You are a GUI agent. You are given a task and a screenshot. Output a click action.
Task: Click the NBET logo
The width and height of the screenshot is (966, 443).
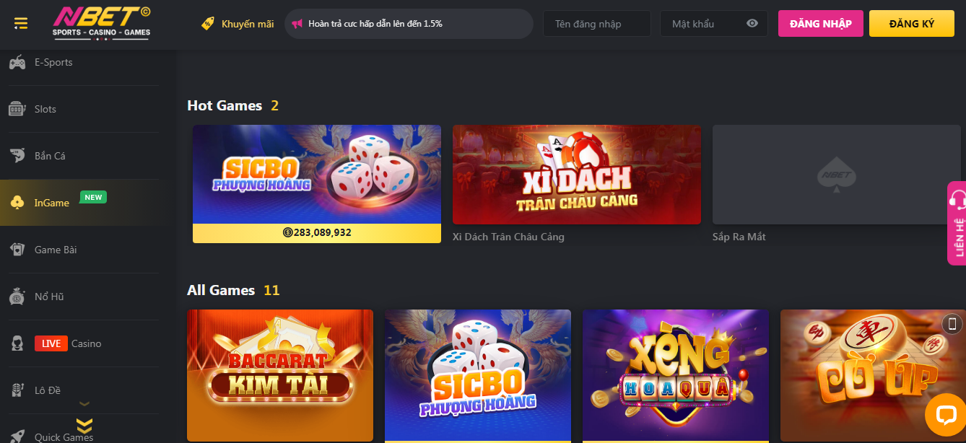click(x=101, y=22)
